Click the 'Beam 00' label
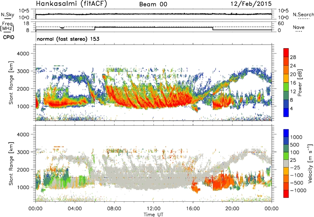 coord(153,4)
